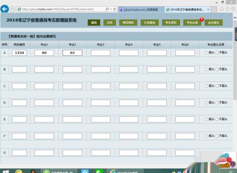Open the browser home icon
This screenshot has height=173, width=237.
click(222, 9)
